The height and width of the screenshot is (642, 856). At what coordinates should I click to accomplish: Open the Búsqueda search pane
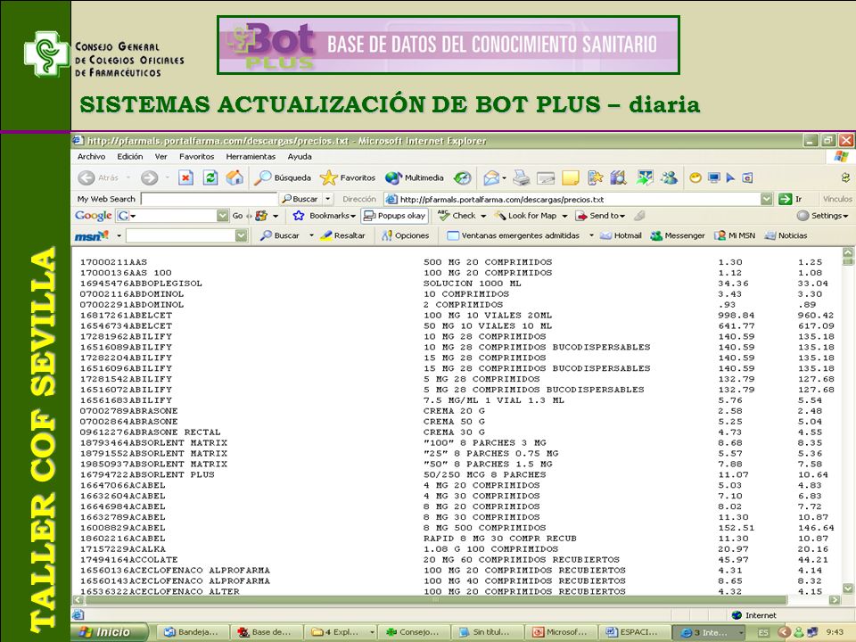(284, 177)
